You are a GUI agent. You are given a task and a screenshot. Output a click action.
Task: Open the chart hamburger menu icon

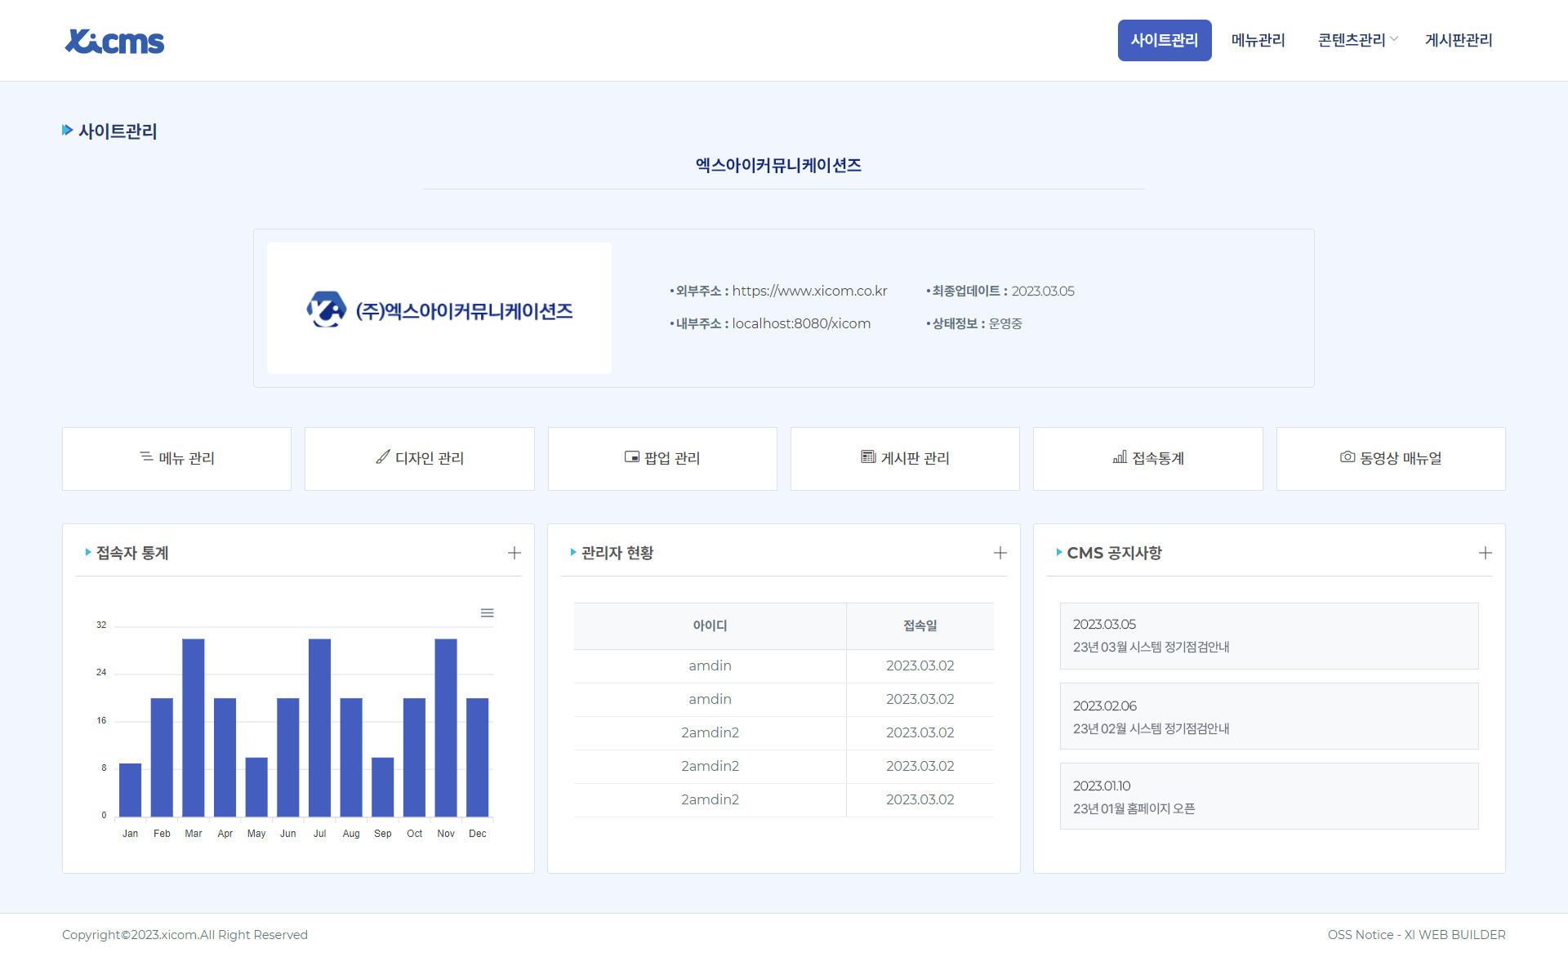tap(487, 613)
